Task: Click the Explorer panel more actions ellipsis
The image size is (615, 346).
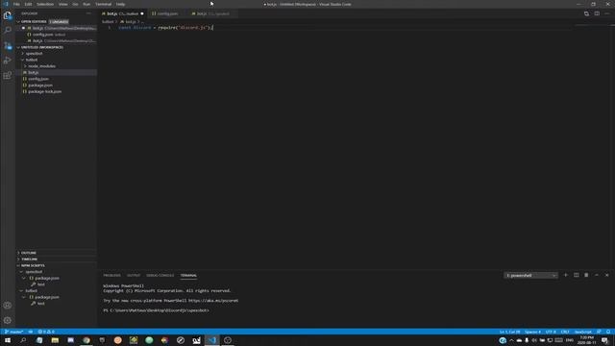Action: coord(88,13)
